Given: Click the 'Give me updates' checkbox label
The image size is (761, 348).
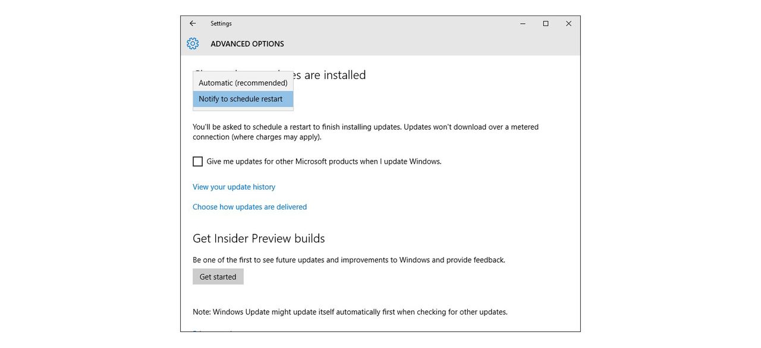Looking at the screenshot, I should 324,161.
